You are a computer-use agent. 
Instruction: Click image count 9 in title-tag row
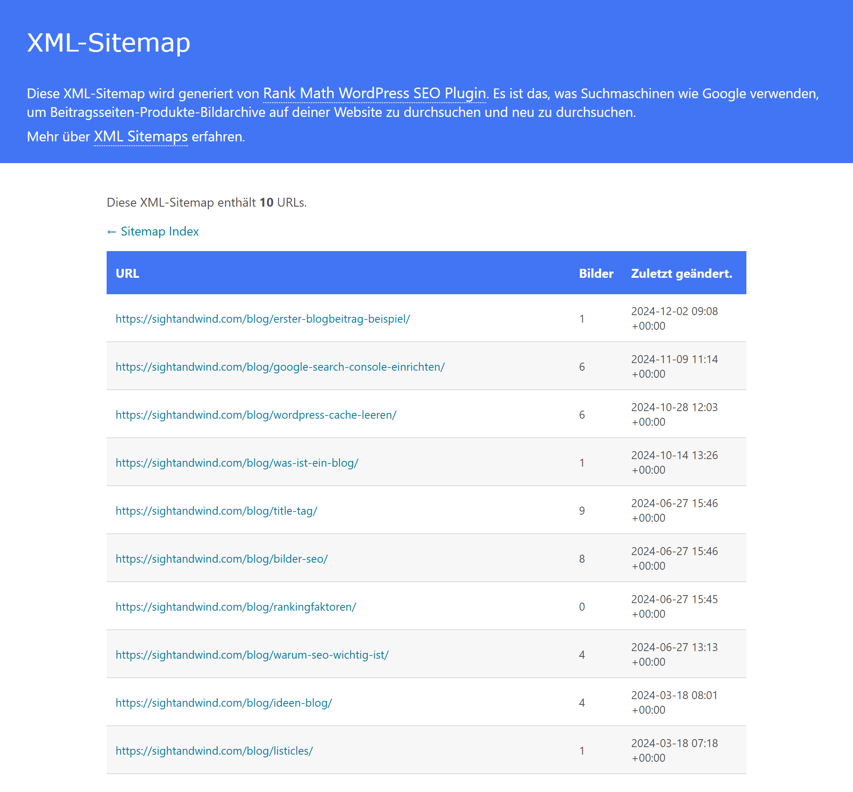pos(582,511)
